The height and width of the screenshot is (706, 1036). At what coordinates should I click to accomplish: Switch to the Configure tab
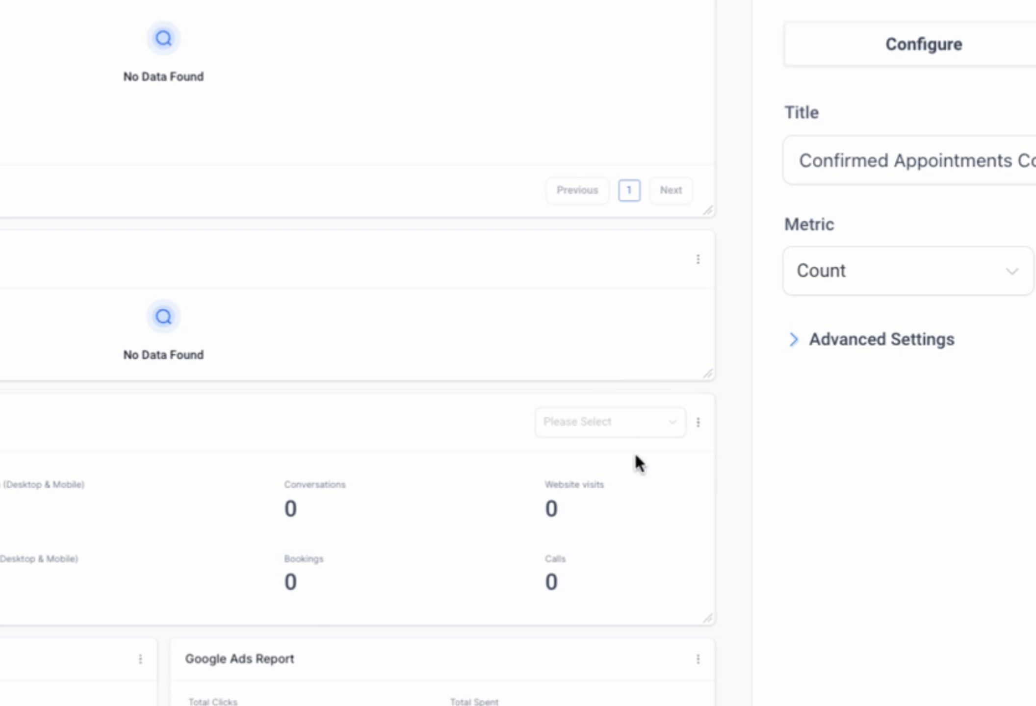pos(923,44)
